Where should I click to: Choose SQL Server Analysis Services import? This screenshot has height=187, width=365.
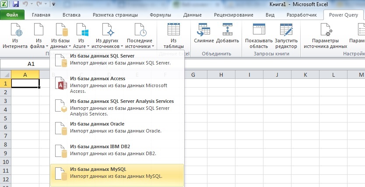click(117, 107)
